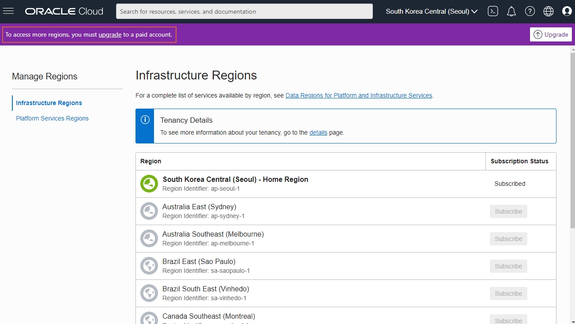Follow the 'upgrade' link in the banner
Image resolution: width=575 pixels, height=324 pixels.
pyautogui.click(x=110, y=34)
